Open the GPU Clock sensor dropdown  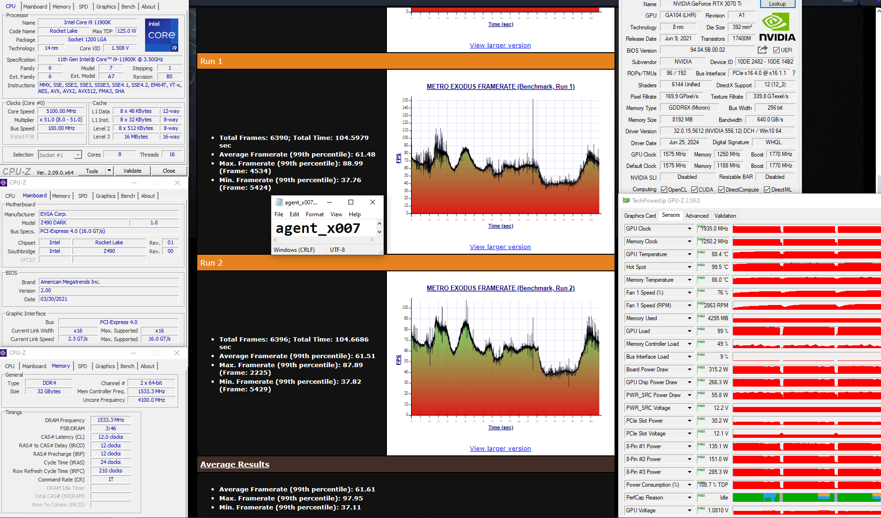(689, 229)
